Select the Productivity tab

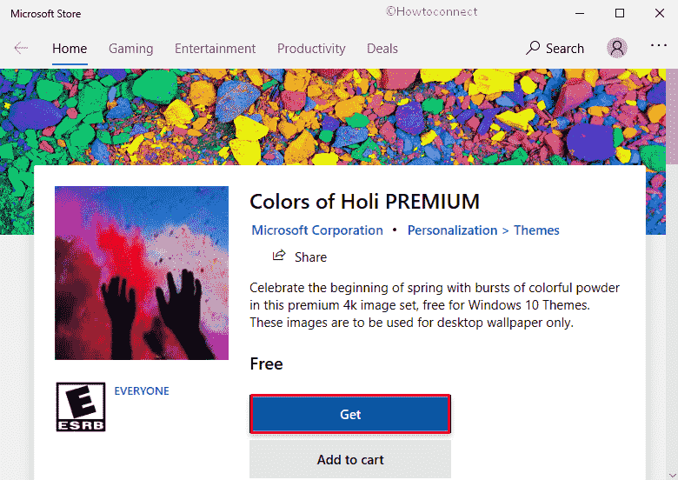[311, 49]
